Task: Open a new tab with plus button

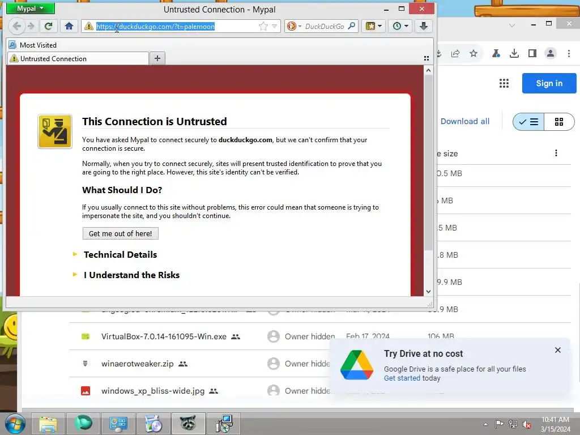Action: point(157,58)
